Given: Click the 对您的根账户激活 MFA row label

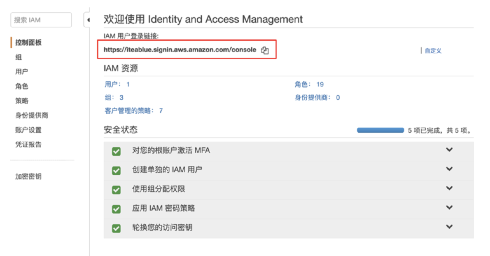Looking at the screenshot, I should 171,150.
